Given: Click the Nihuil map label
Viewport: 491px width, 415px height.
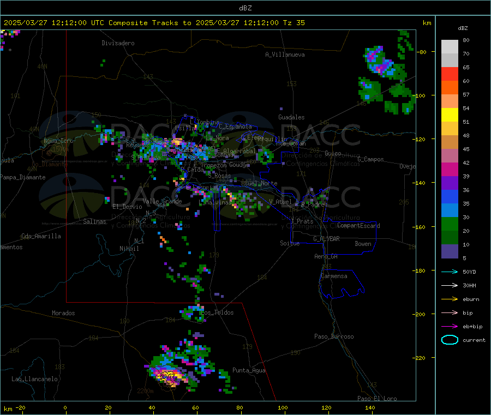Looking at the screenshot, I should click(129, 249).
